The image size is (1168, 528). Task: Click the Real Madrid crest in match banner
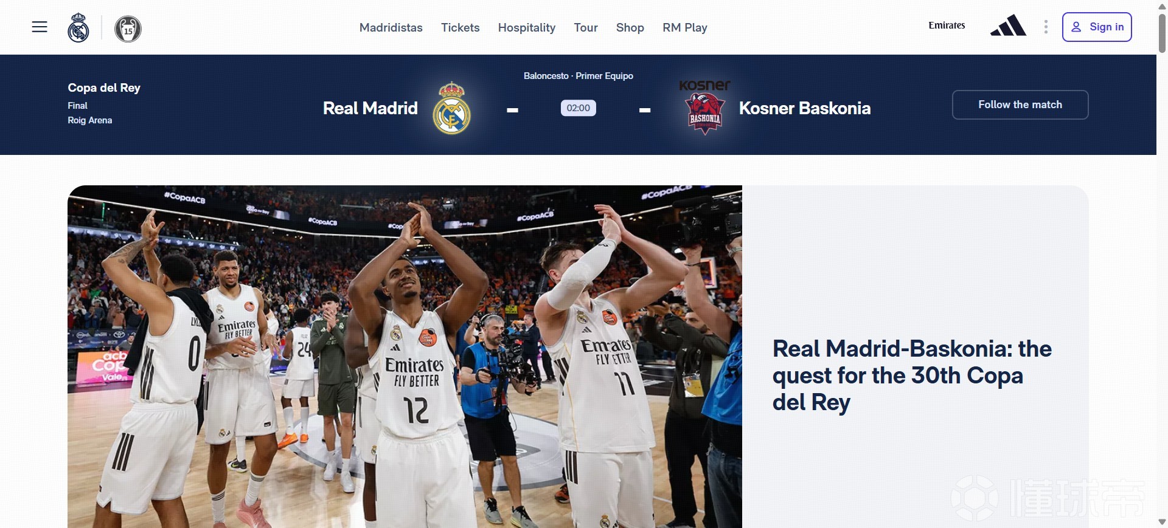pos(451,108)
